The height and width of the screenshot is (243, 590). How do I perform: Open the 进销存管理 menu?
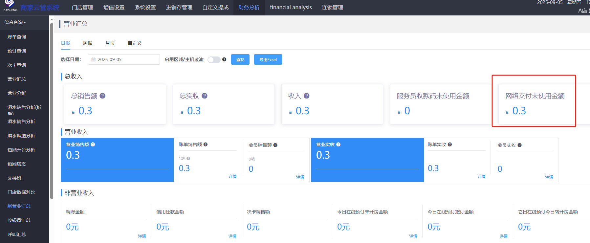pos(179,7)
